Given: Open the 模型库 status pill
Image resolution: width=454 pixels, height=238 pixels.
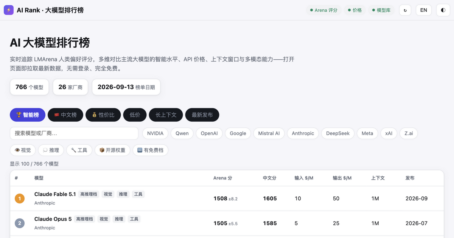Looking at the screenshot, I should (x=381, y=10).
